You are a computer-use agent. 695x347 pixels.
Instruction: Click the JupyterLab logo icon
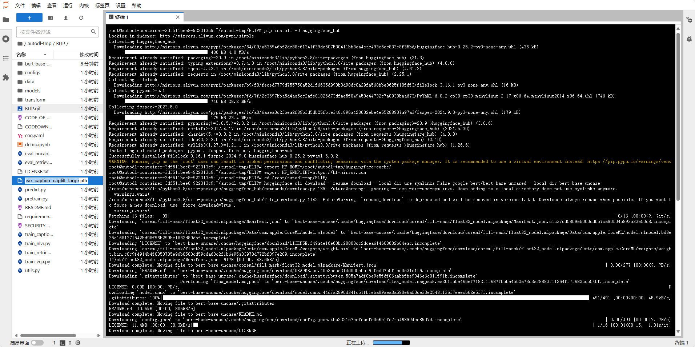[6, 5]
